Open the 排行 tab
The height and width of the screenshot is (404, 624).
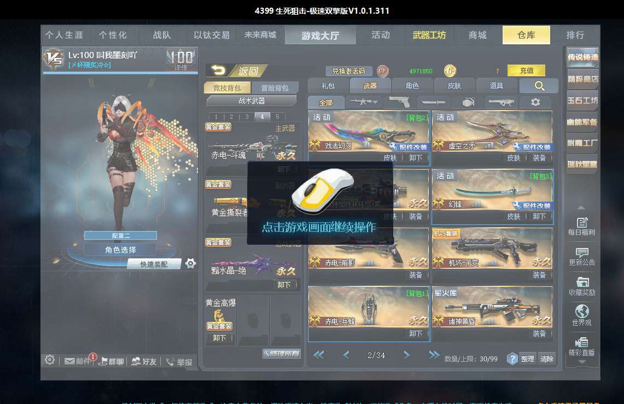click(x=575, y=35)
